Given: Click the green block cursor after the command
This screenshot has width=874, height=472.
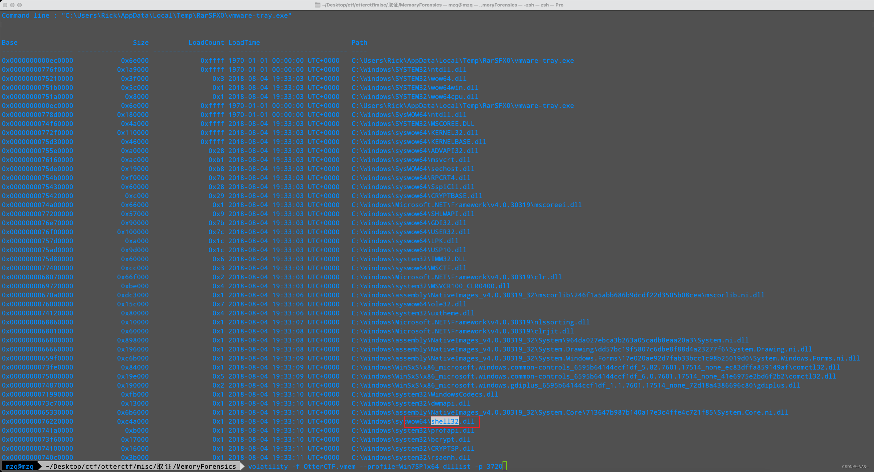Looking at the screenshot, I should click(x=505, y=466).
